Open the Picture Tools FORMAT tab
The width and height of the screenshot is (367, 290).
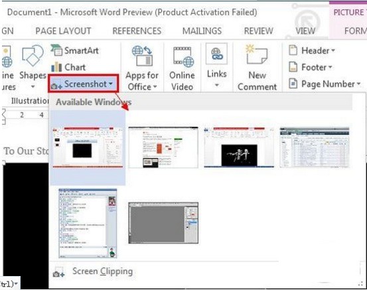(x=355, y=31)
